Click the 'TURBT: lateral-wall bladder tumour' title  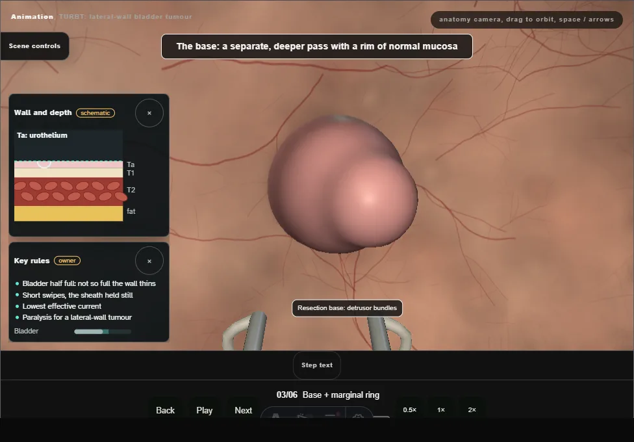(125, 17)
